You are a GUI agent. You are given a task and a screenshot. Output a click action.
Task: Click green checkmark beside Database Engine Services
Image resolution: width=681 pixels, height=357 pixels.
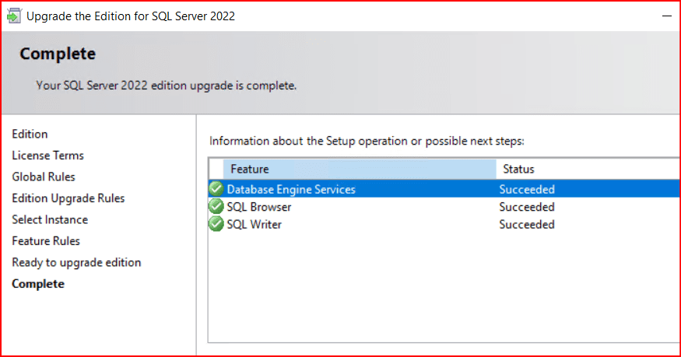tap(216, 189)
